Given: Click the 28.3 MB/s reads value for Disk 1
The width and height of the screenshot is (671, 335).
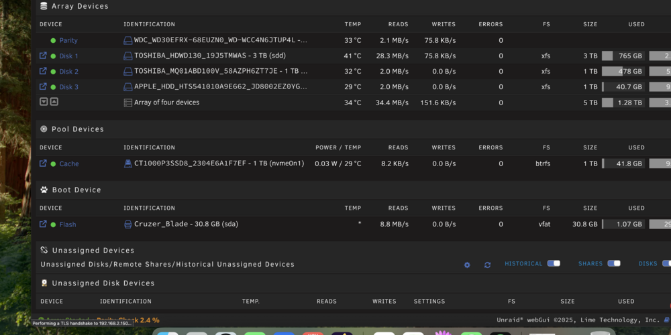Looking at the screenshot, I should click(x=393, y=56).
